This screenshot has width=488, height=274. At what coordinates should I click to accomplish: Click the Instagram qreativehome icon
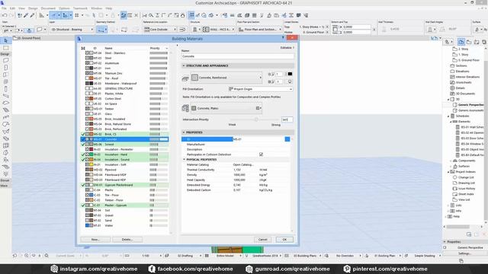click(x=54, y=269)
